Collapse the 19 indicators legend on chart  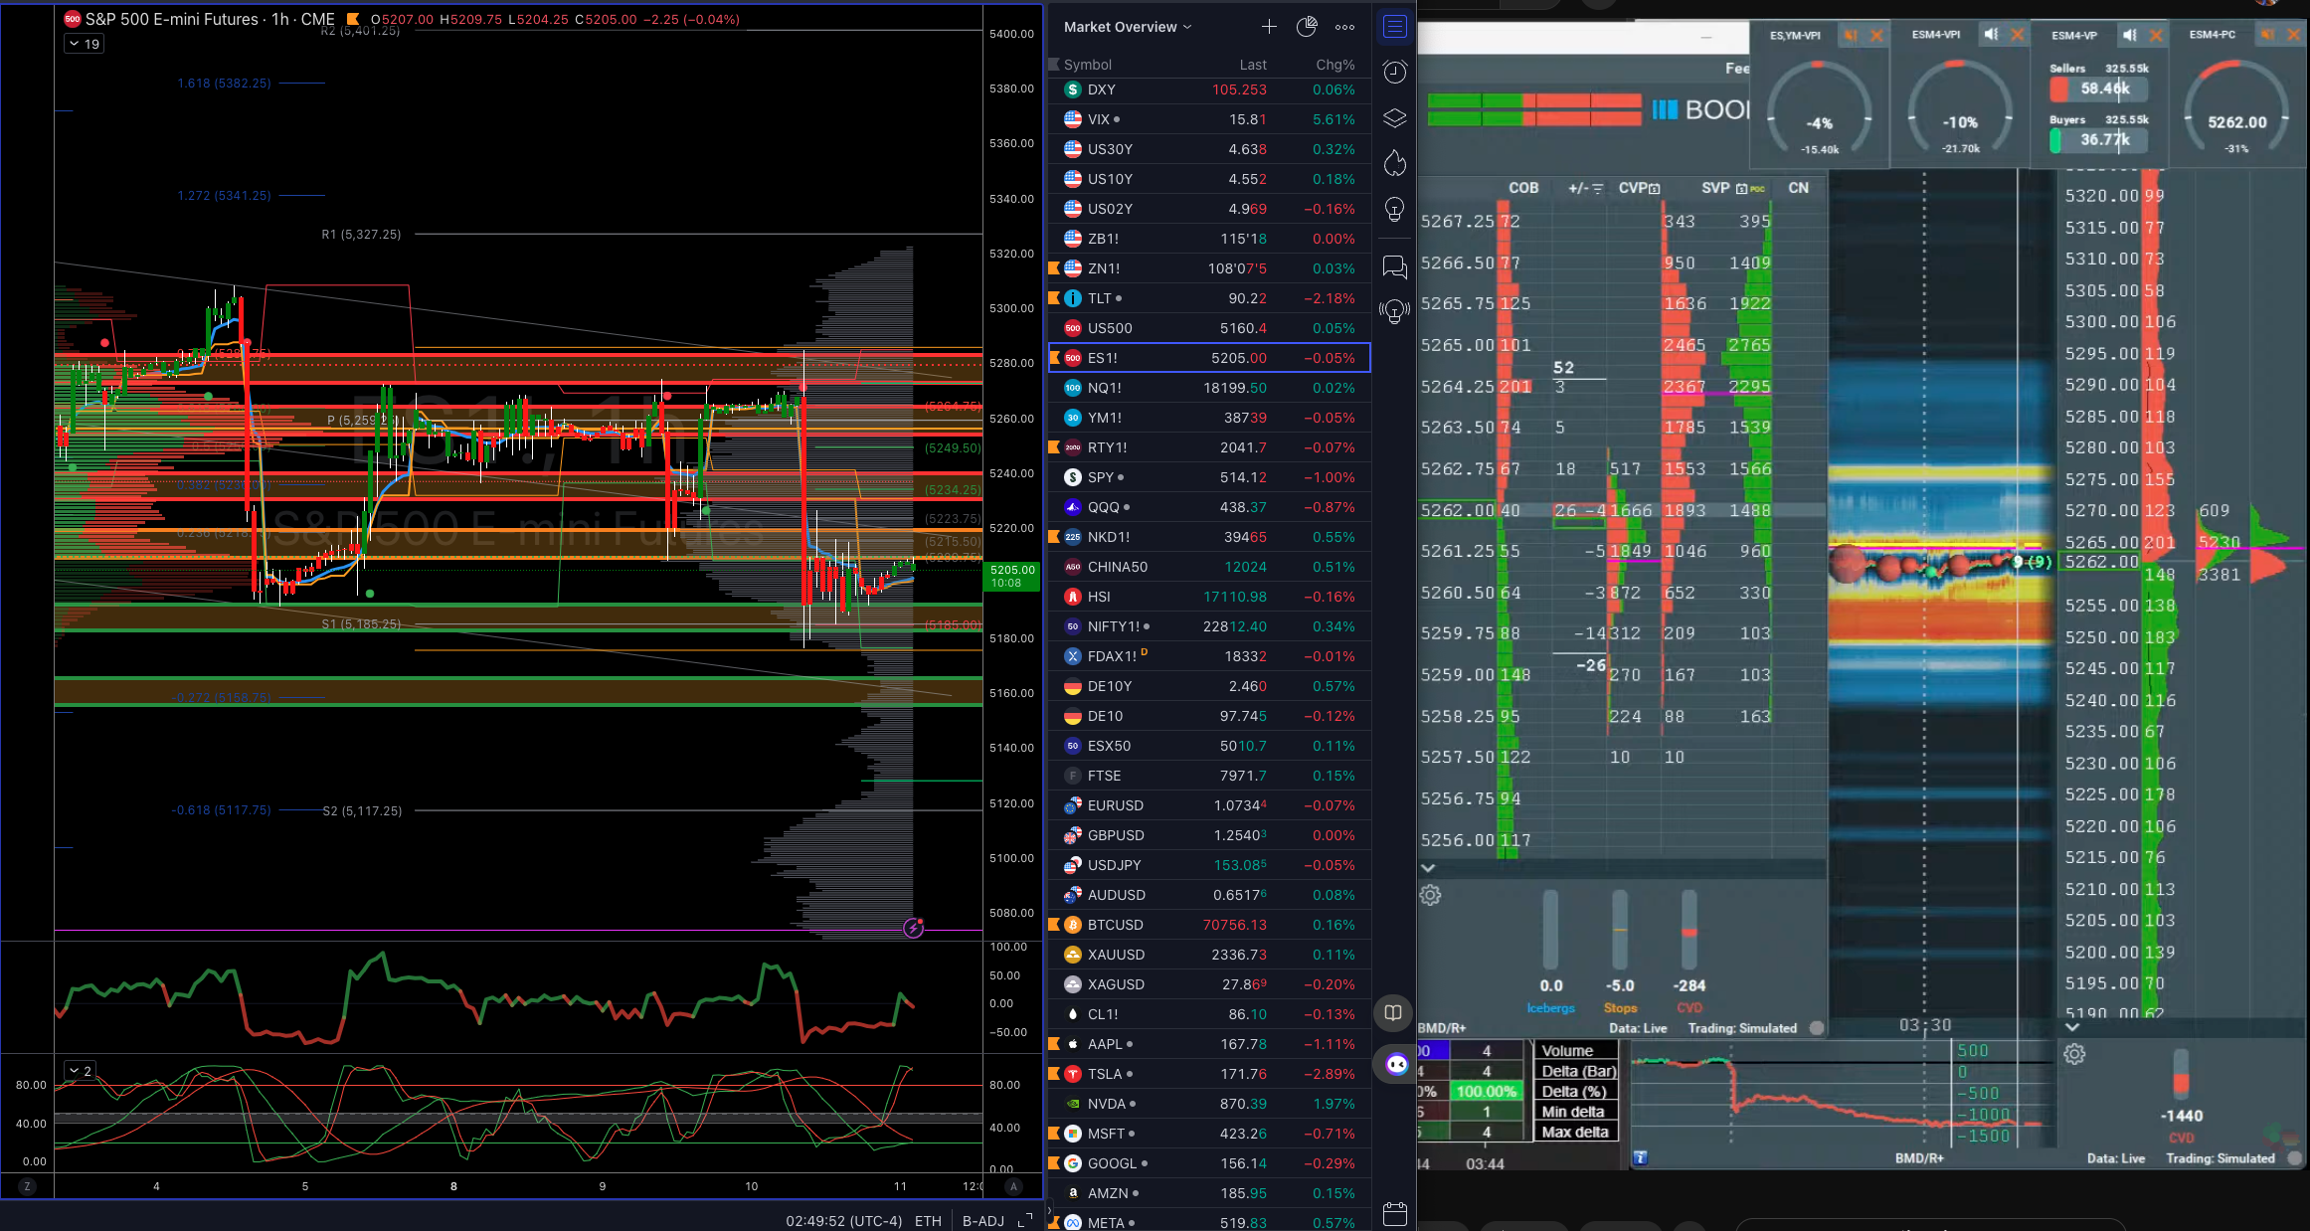point(83,44)
